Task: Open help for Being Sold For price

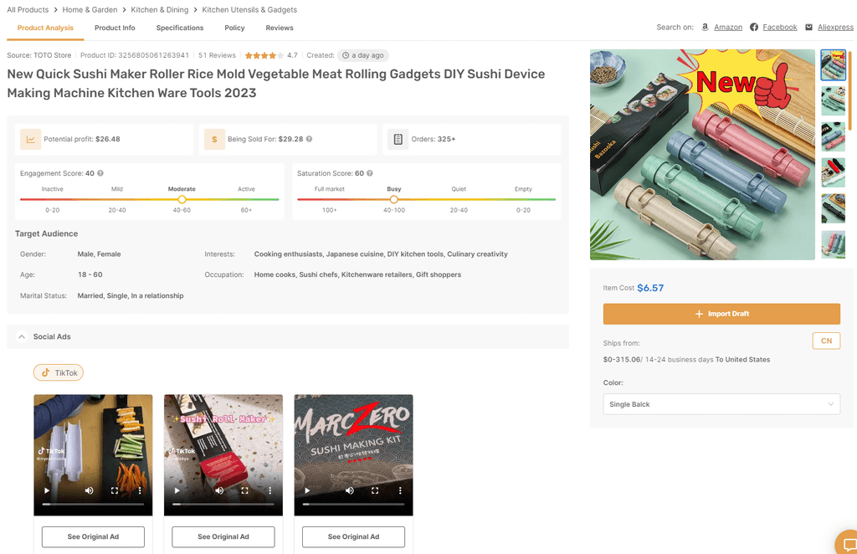Action: coord(310,139)
